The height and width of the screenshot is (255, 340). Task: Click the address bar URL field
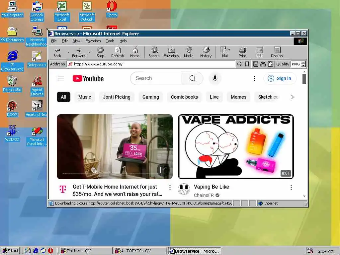151,64
